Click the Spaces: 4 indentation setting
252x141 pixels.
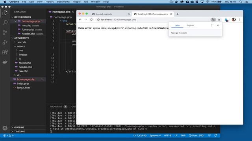155,136
